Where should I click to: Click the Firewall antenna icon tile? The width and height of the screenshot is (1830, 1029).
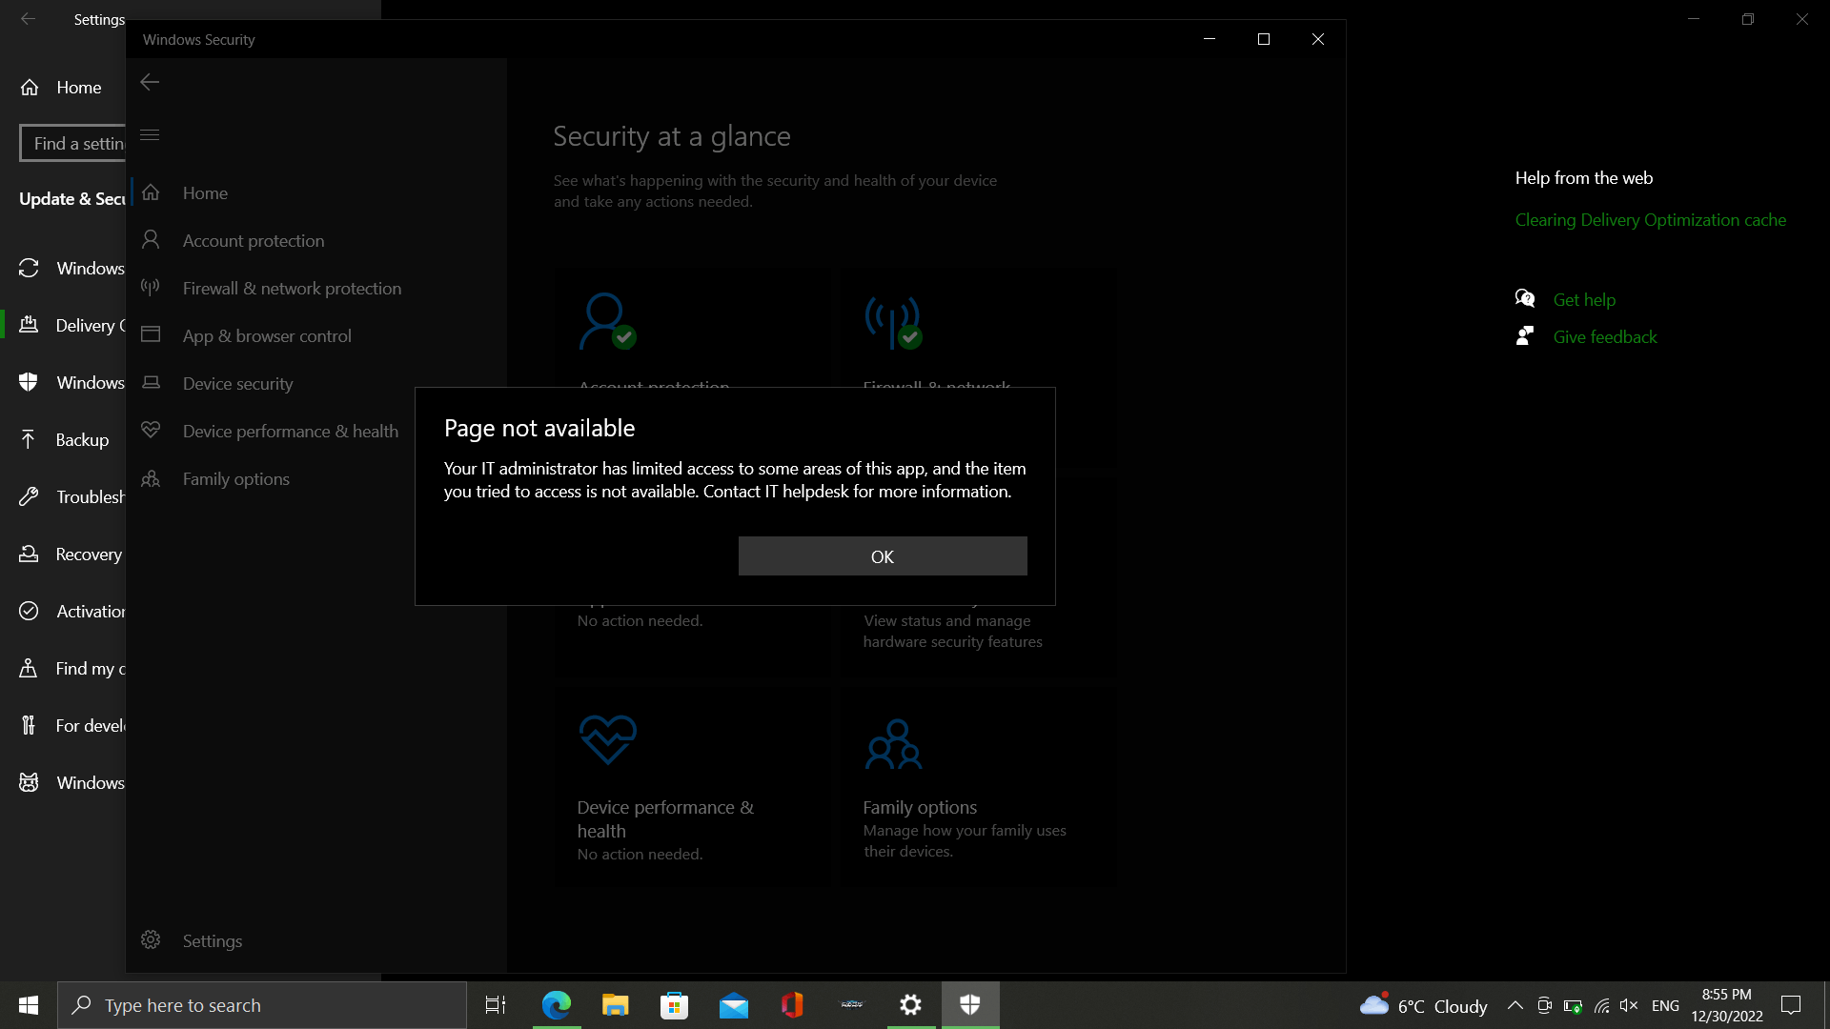[893, 322]
